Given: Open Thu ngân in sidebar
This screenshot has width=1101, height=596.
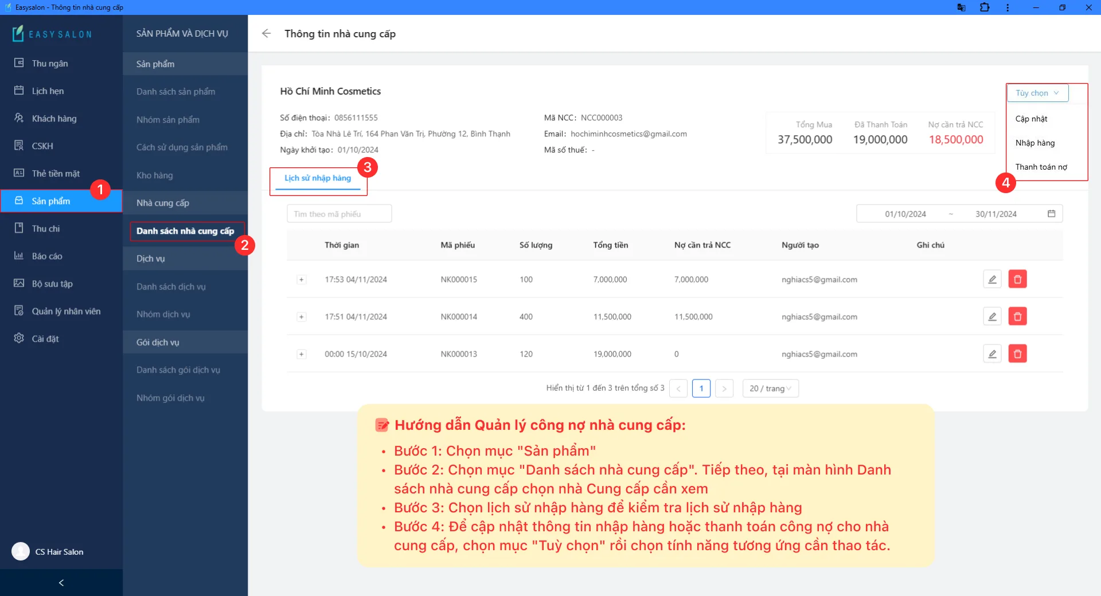Looking at the screenshot, I should pos(61,64).
